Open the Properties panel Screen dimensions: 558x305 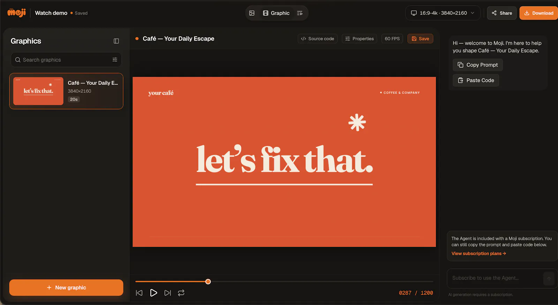[359, 39]
